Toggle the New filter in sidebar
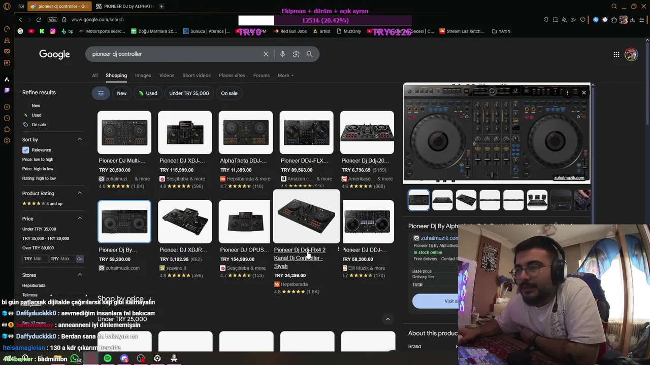Viewport: 650px width, 365px height. click(x=36, y=105)
